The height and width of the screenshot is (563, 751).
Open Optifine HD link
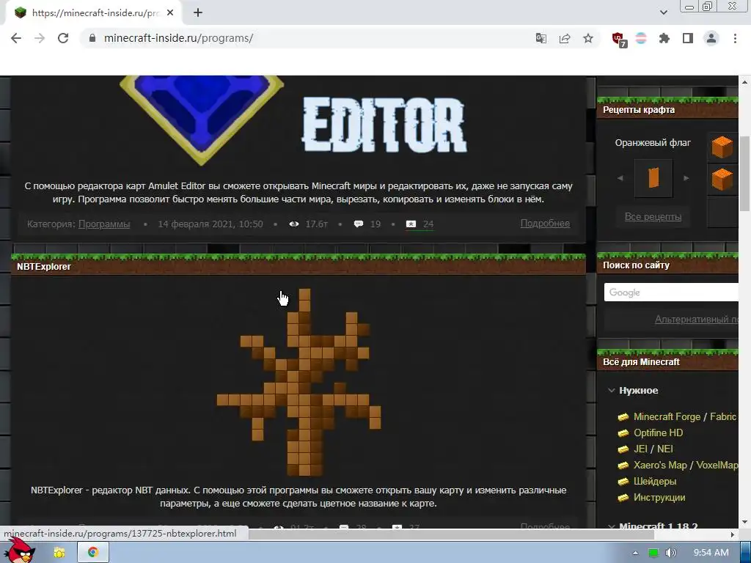[x=658, y=433]
